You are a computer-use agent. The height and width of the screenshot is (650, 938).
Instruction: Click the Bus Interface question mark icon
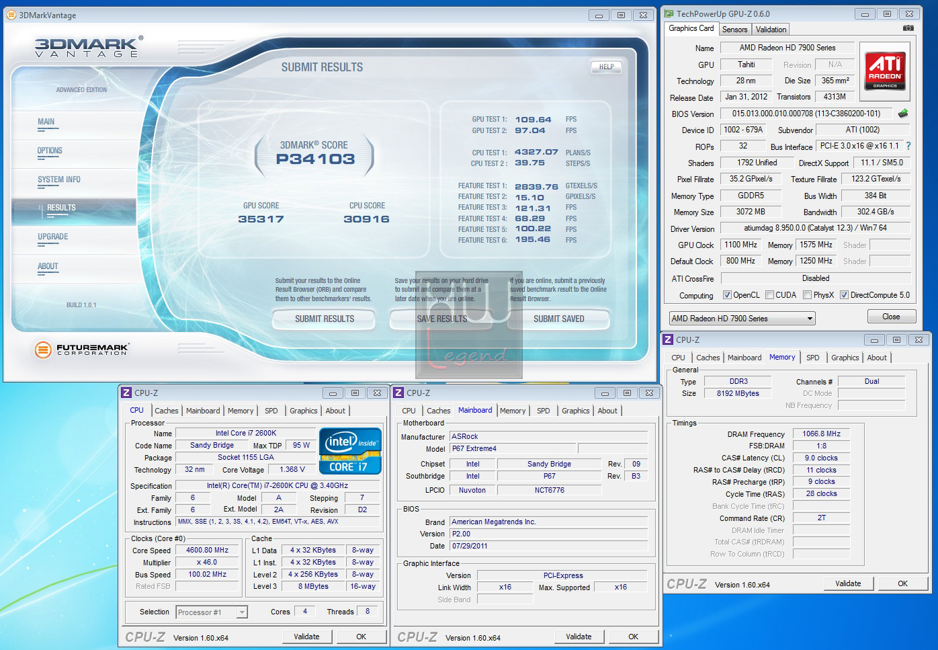[908, 146]
